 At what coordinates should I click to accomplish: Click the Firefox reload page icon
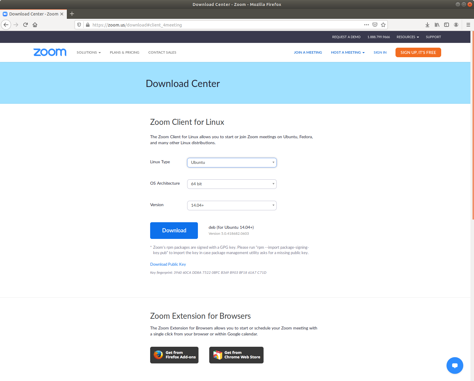[25, 25]
